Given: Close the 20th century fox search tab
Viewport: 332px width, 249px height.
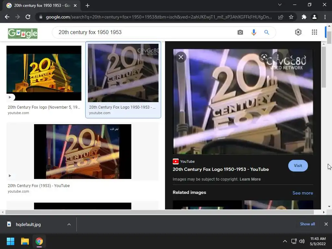Looking at the screenshot, I should click(75, 6).
